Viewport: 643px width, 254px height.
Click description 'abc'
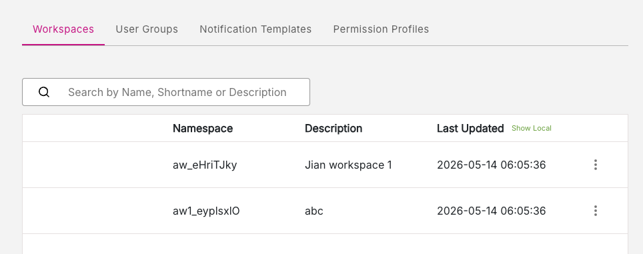coord(313,211)
